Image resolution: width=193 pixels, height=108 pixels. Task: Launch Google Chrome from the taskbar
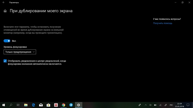click(63, 105)
